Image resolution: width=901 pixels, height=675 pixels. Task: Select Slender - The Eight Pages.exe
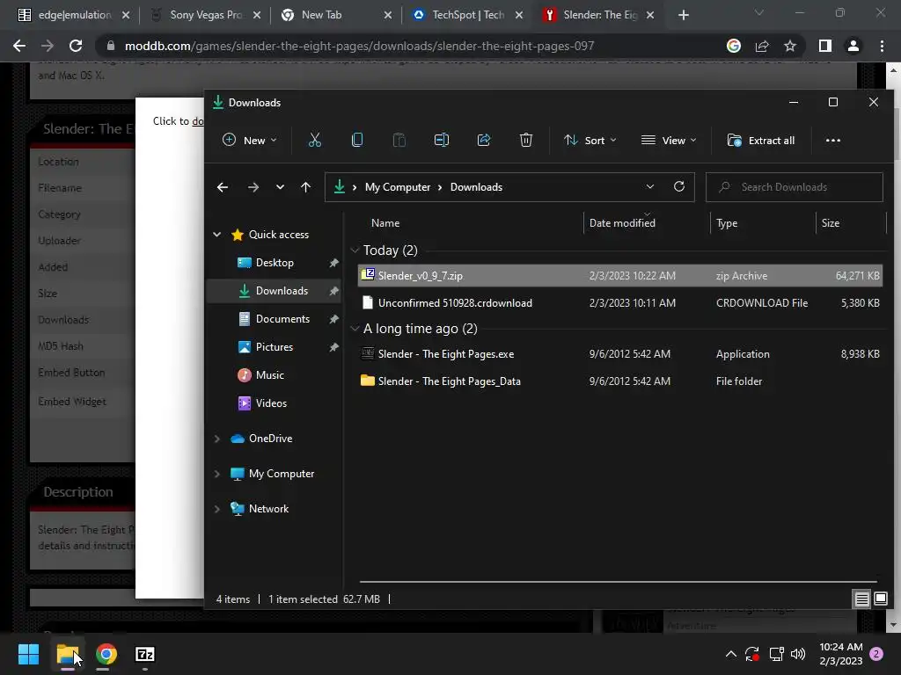click(620, 353)
